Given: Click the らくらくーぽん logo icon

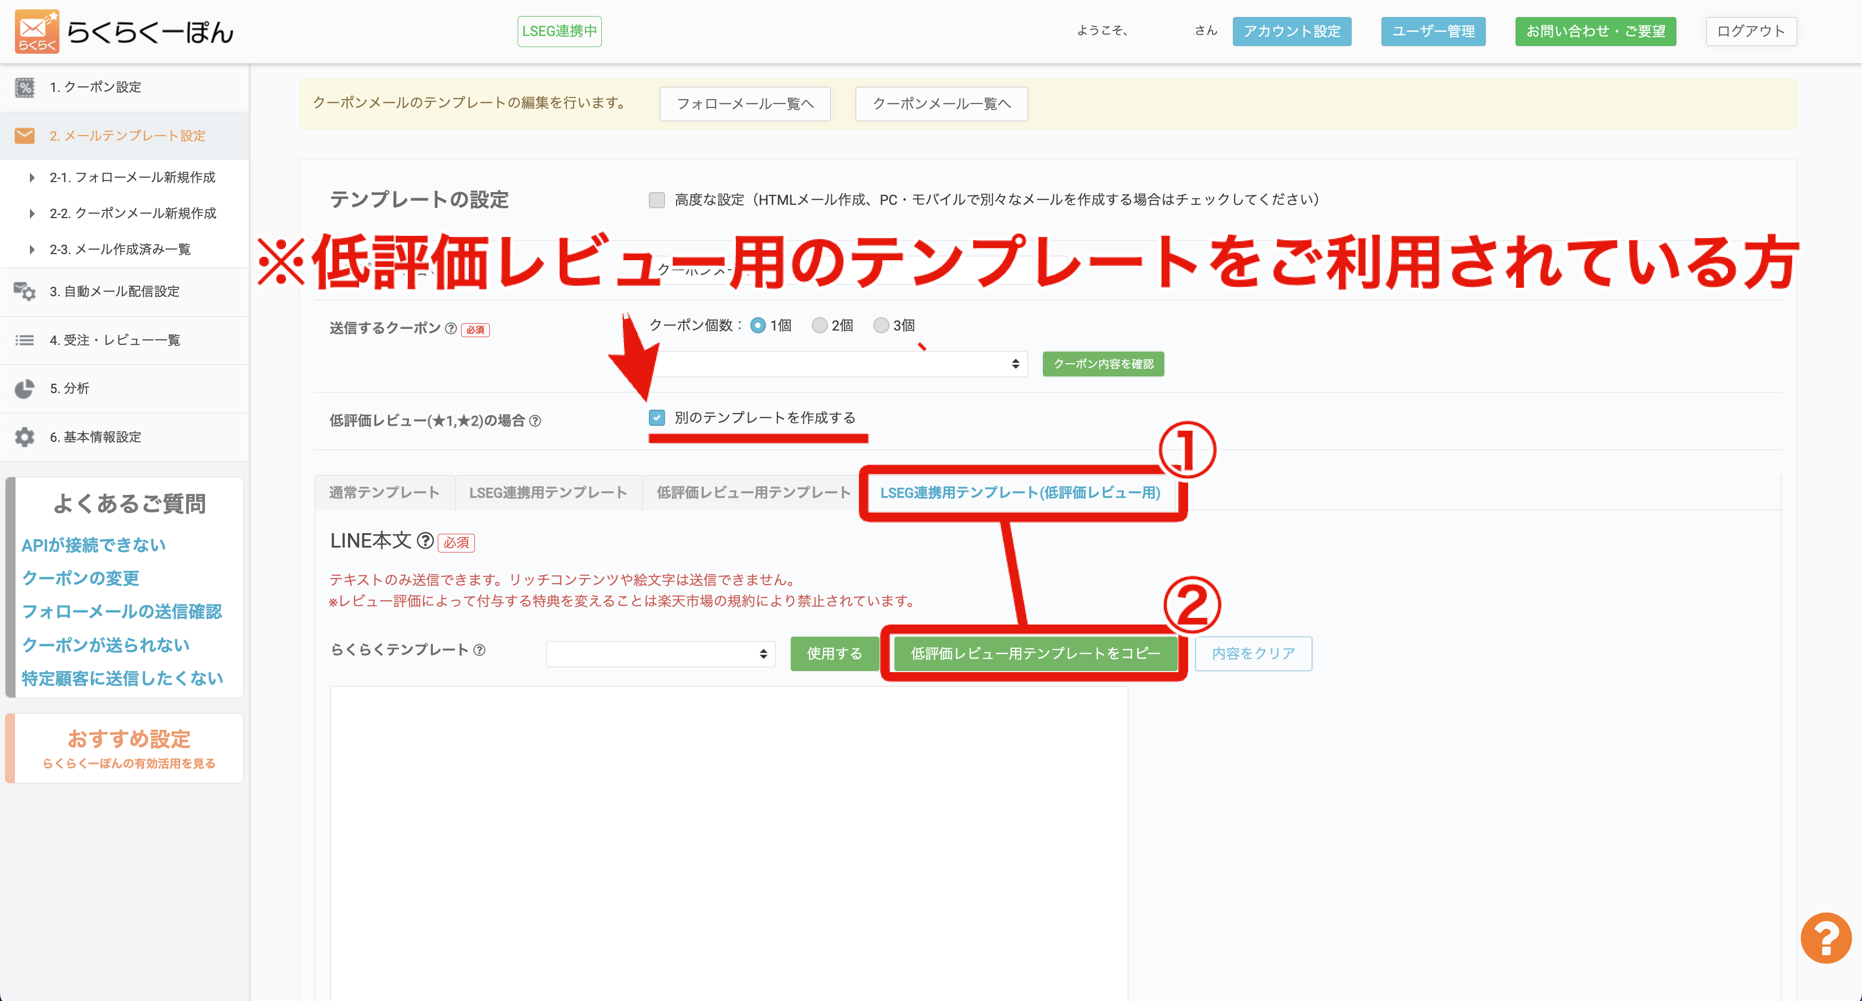Looking at the screenshot, I should coord(36,31).
